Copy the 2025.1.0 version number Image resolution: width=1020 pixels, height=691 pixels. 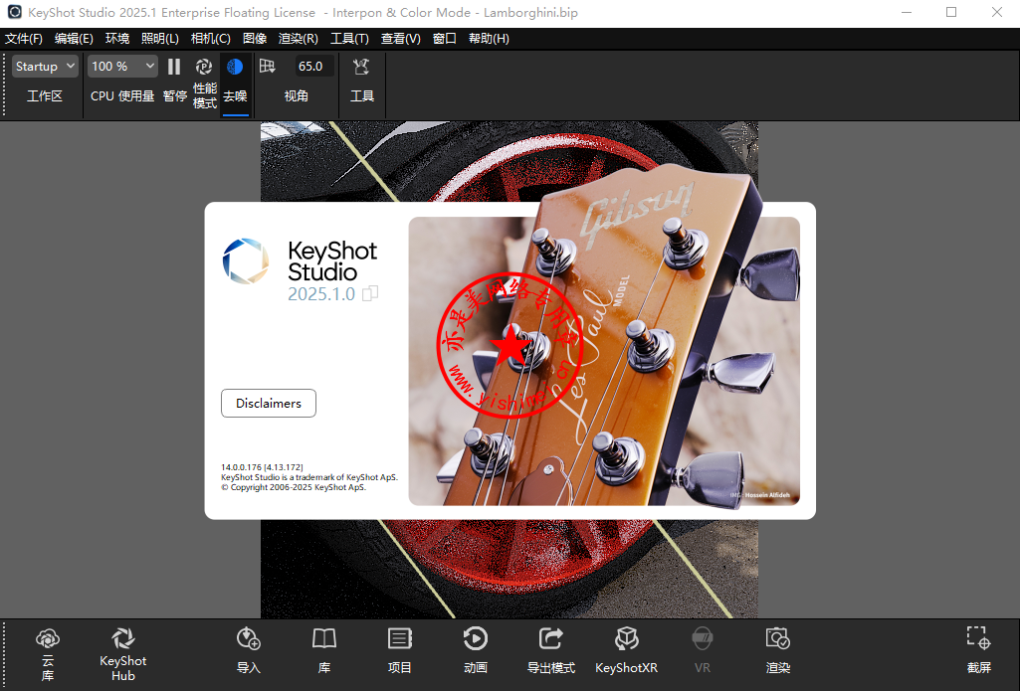pyautogui.click(x=370, y=294)
